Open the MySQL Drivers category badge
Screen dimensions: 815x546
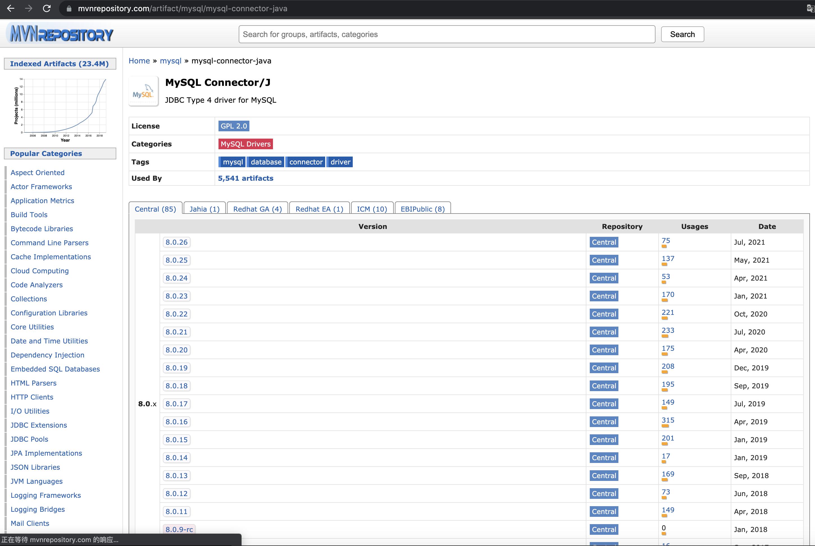(x=246, y=144)
